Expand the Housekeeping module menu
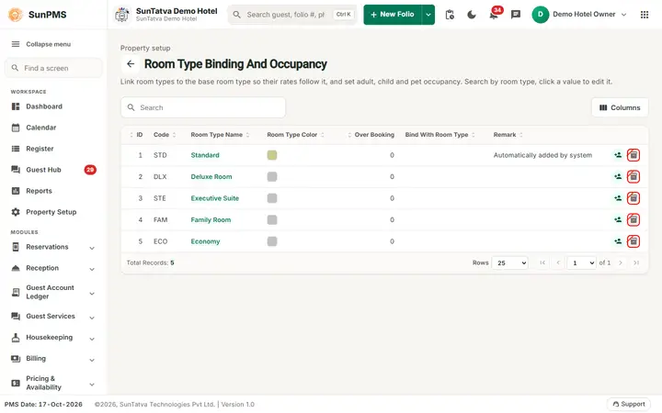This screenshot has width=662, height=413. [x=52, y=337]
